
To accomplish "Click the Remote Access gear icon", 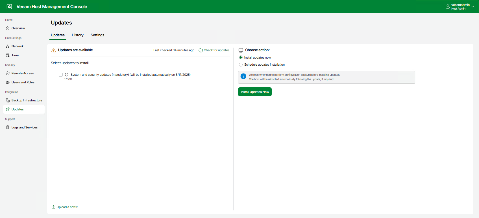I will (x=8, y=73).
